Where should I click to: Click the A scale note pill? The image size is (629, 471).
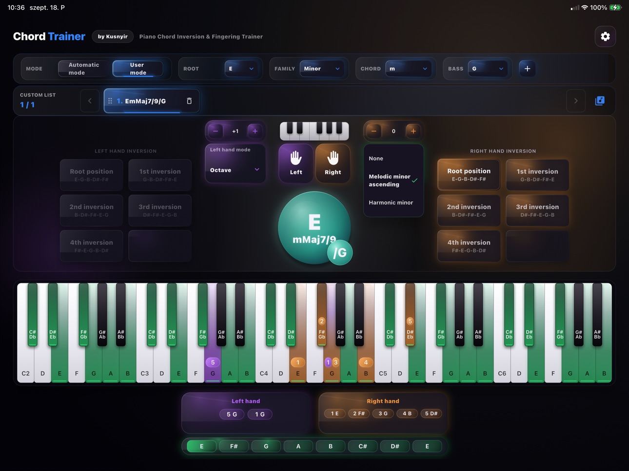(x=298, y=446)
